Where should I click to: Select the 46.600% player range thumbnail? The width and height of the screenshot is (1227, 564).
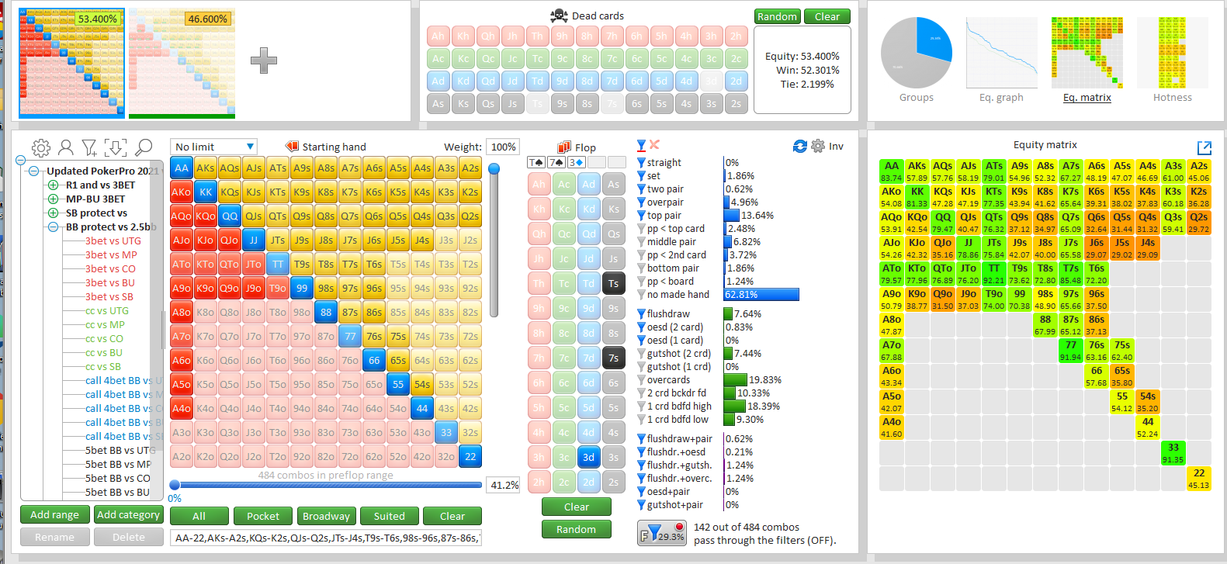(x=182, y=64)
